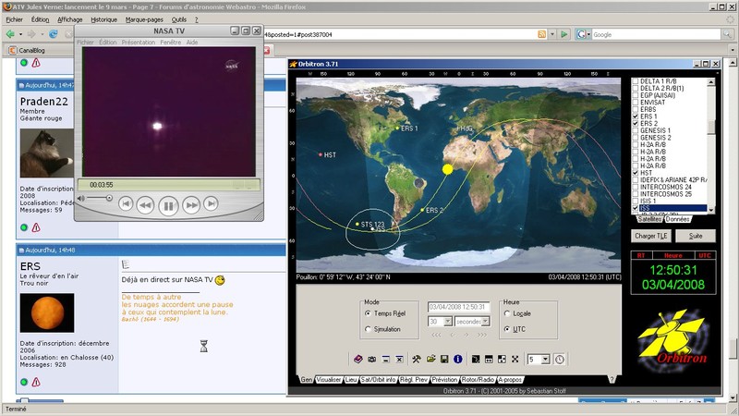Open the 5 value dropdown in Orbitron toolbar
Screen dimensions: 739x416
[545, 360]
